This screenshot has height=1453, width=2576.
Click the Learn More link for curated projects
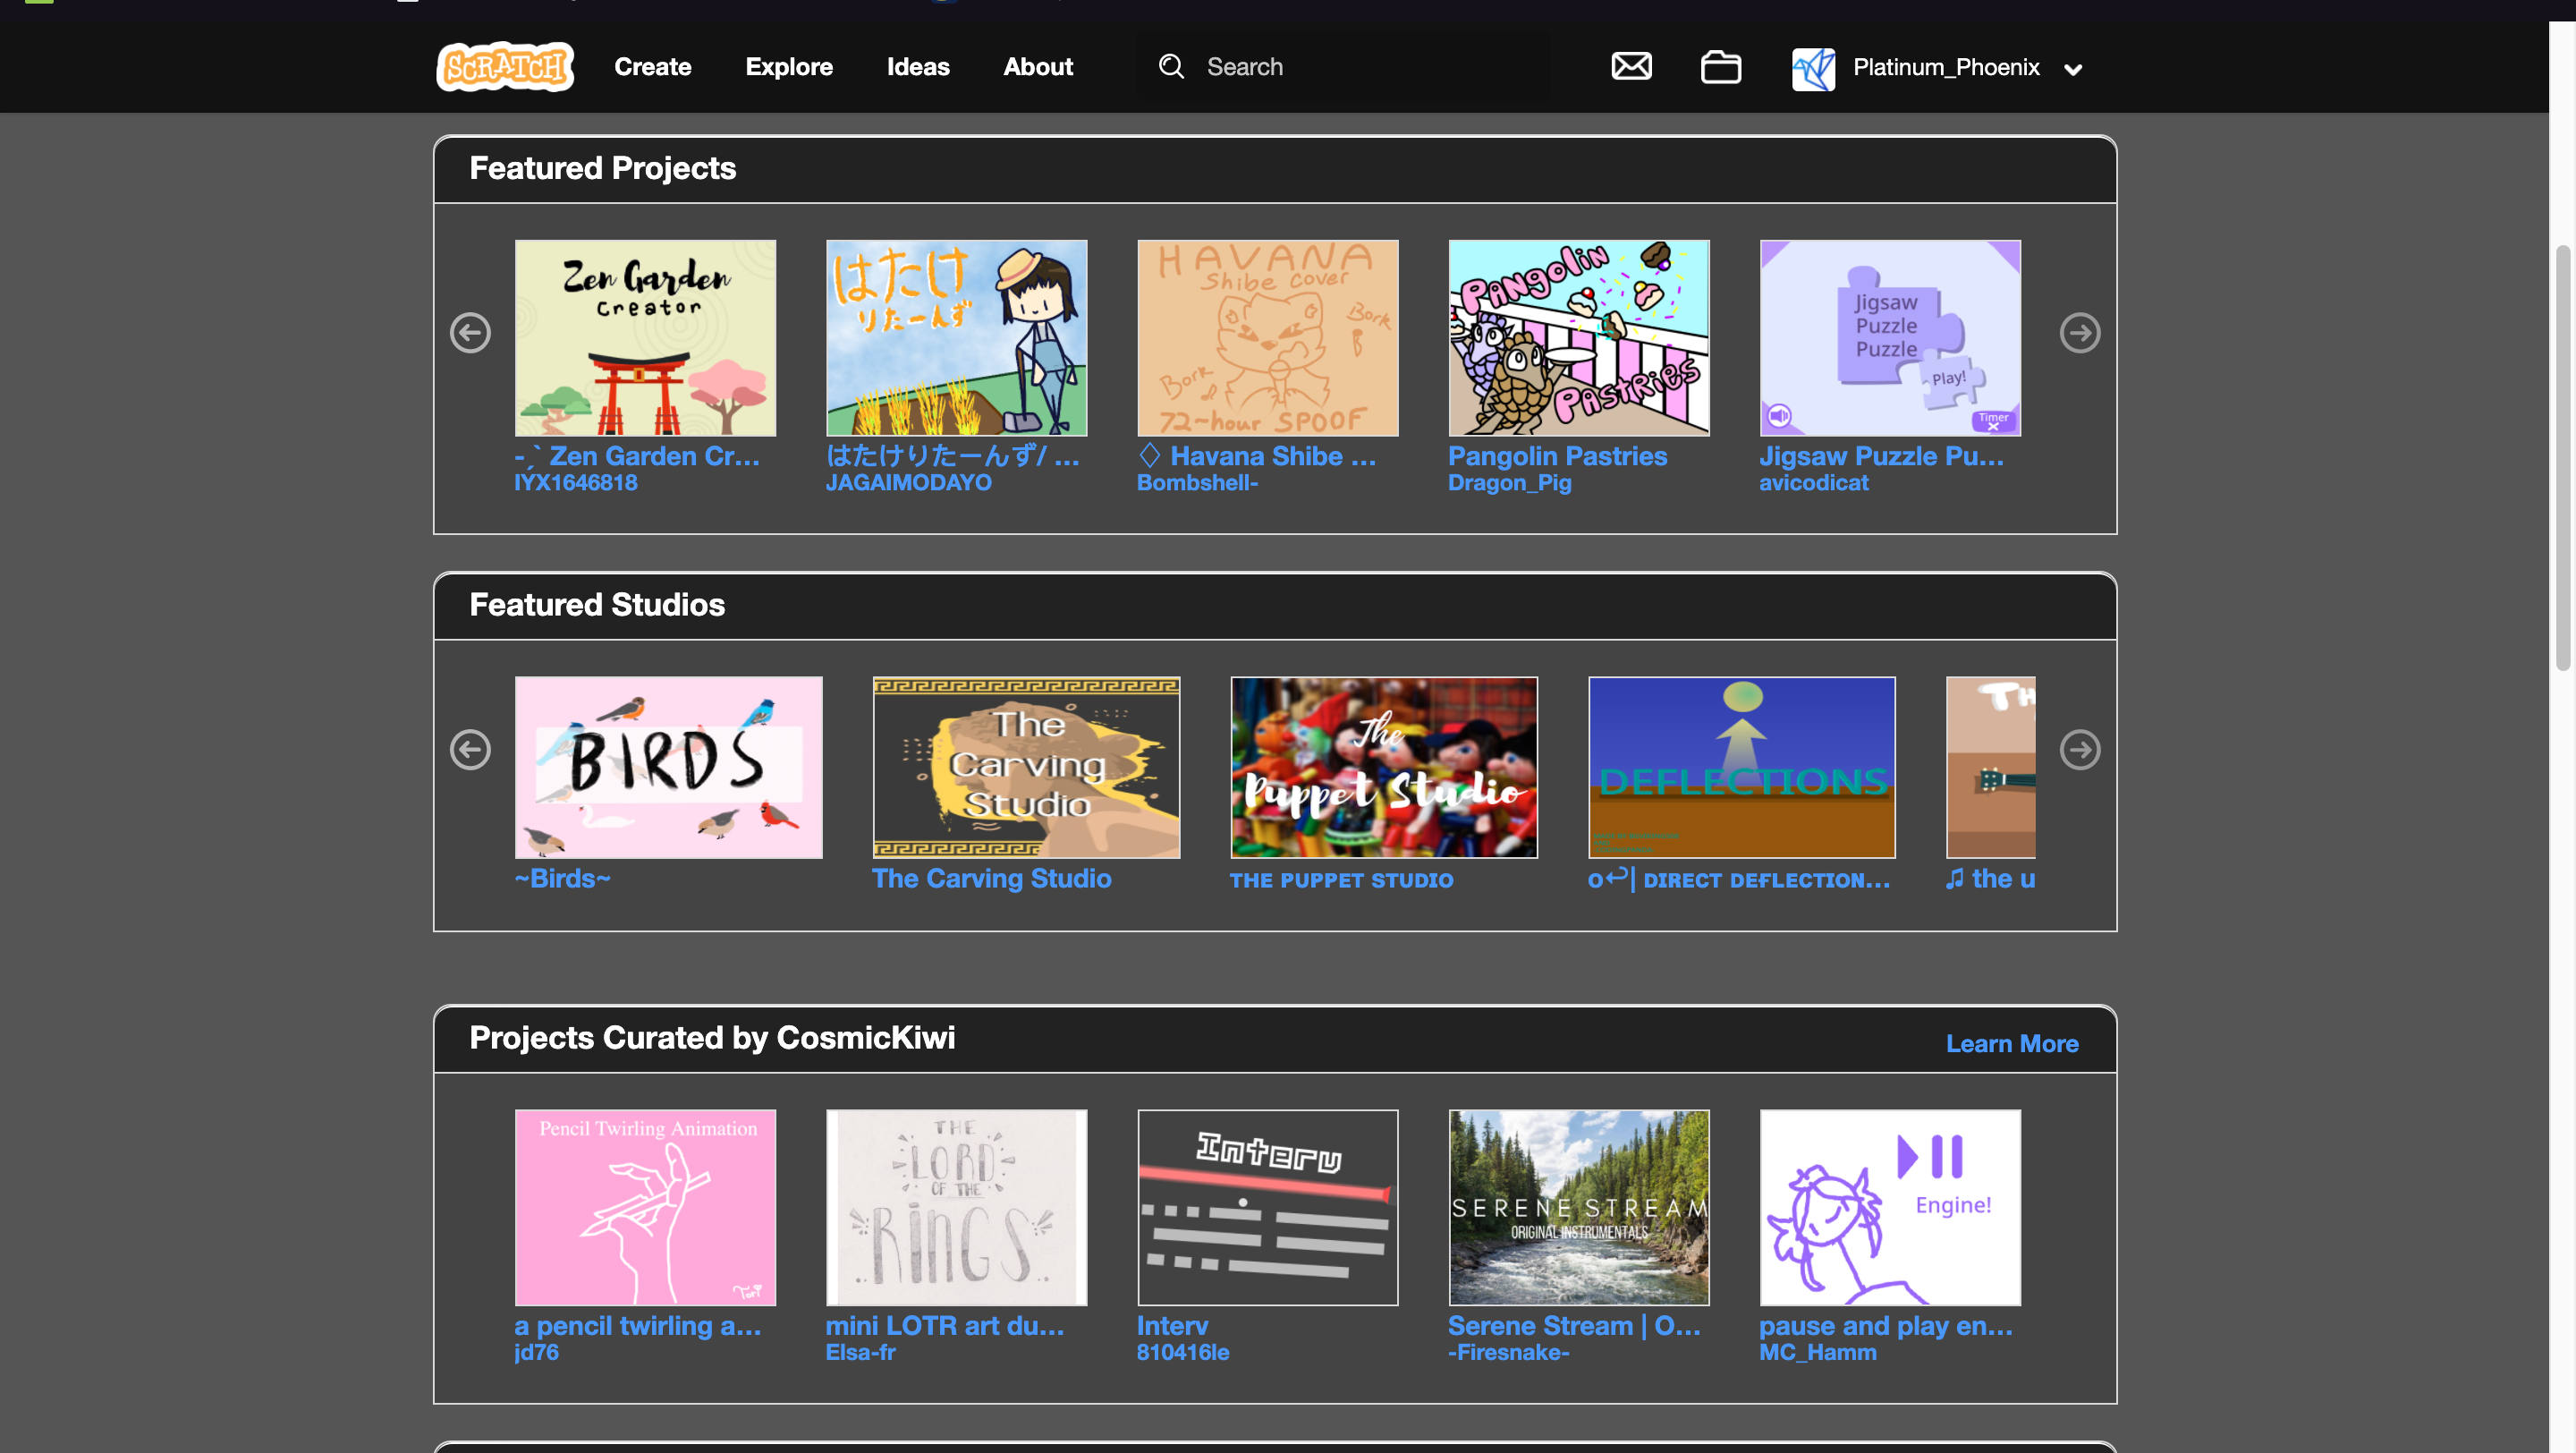2012,1043
